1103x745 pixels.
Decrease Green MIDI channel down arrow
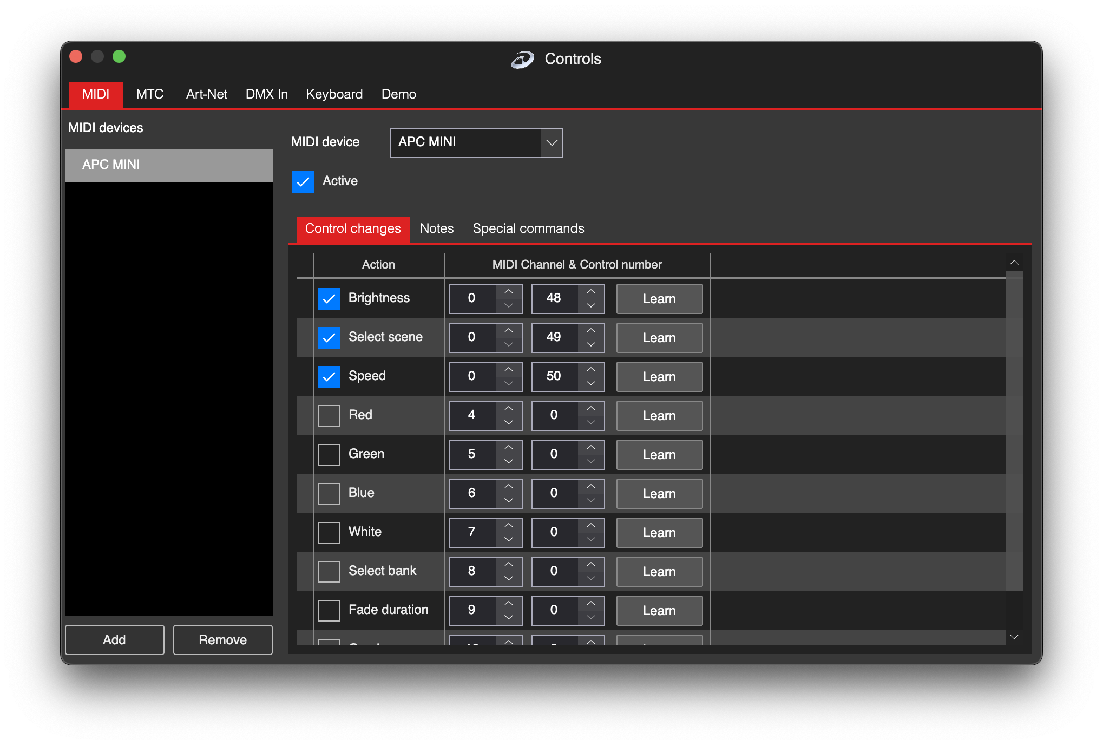pos(509,461)
